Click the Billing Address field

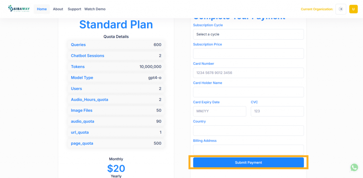pos(248,150)
